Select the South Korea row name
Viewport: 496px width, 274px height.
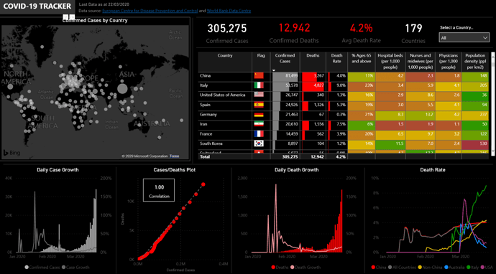tap(211, 143)
